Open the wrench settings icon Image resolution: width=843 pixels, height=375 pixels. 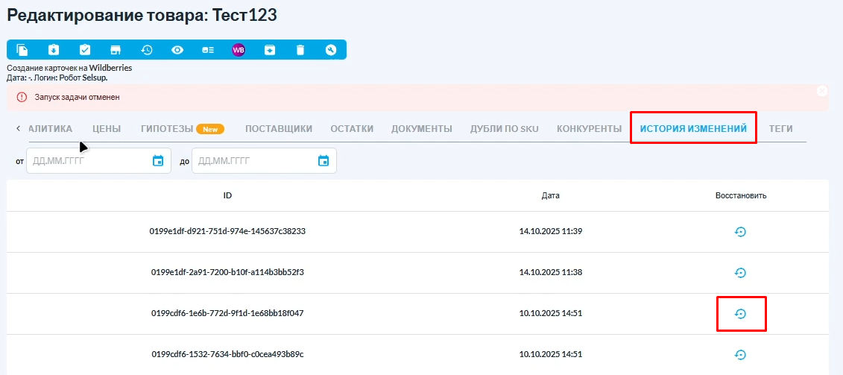[x=331, y=50]
